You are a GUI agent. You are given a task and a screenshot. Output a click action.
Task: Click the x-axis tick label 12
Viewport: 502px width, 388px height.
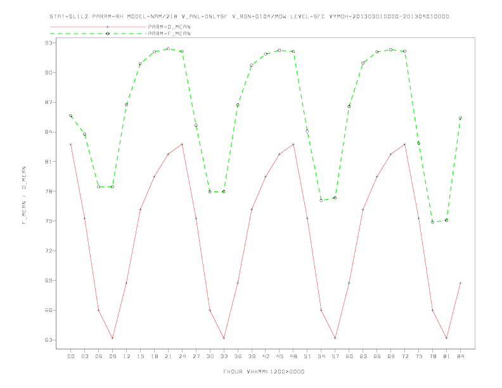coord(127,356)
